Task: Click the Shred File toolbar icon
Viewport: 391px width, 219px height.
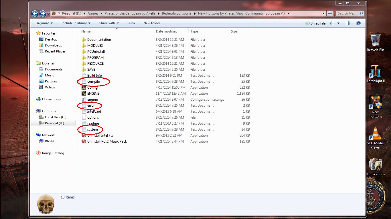Action: point(307,23)
